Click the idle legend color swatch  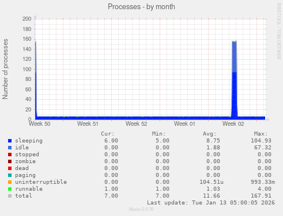pyautogui.click(x=10, y=148)
